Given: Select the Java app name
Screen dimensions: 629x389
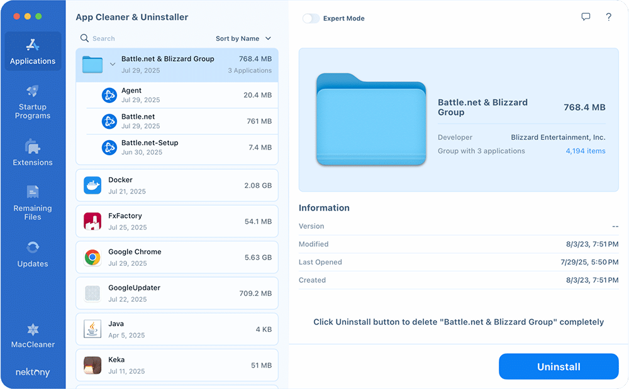Looking at the screenshot, I should click(116, 324).
